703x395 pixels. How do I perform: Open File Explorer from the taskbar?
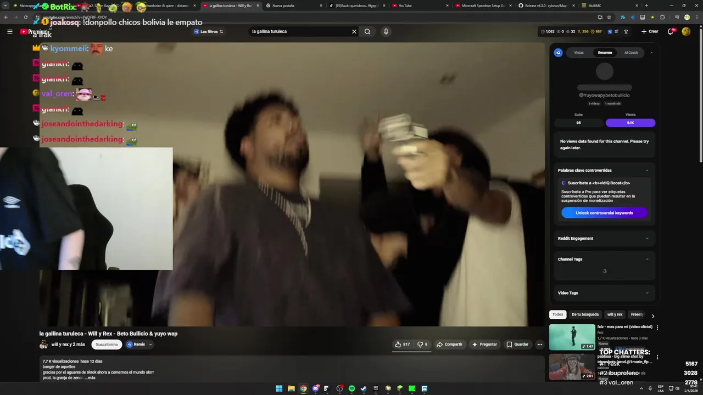[291, 388]
